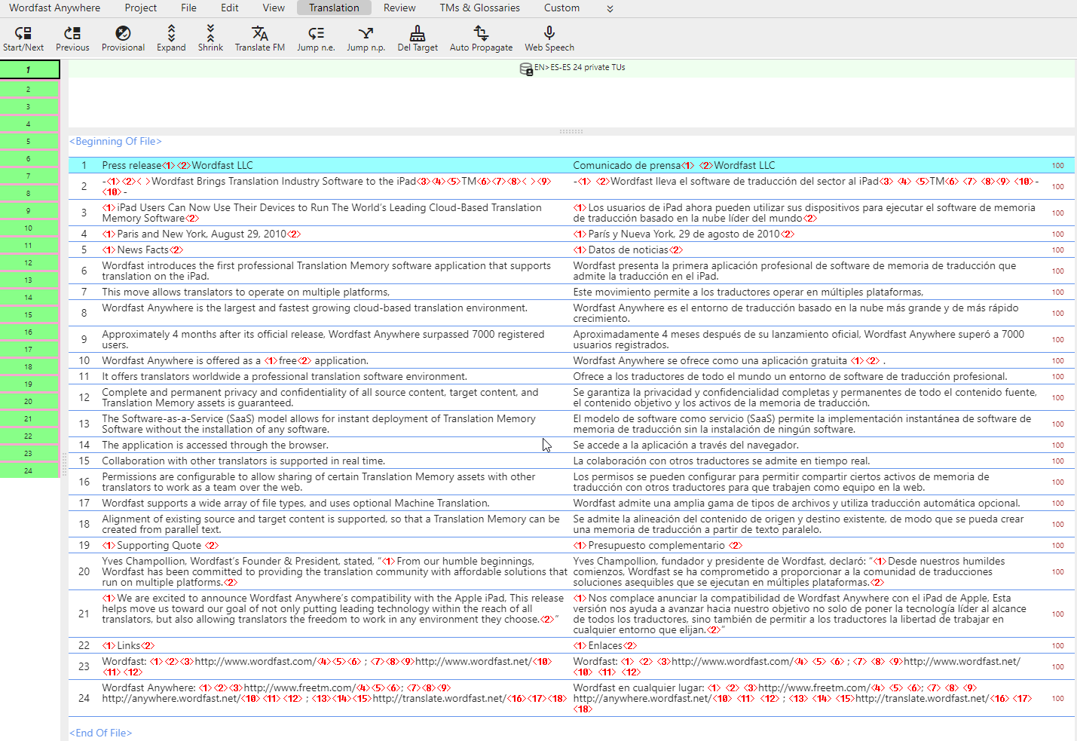The height and width of the screenshot is (741, 1077).
Task: Click target 'Comunicado de prensa' in row 1
Action: (626, 165)
